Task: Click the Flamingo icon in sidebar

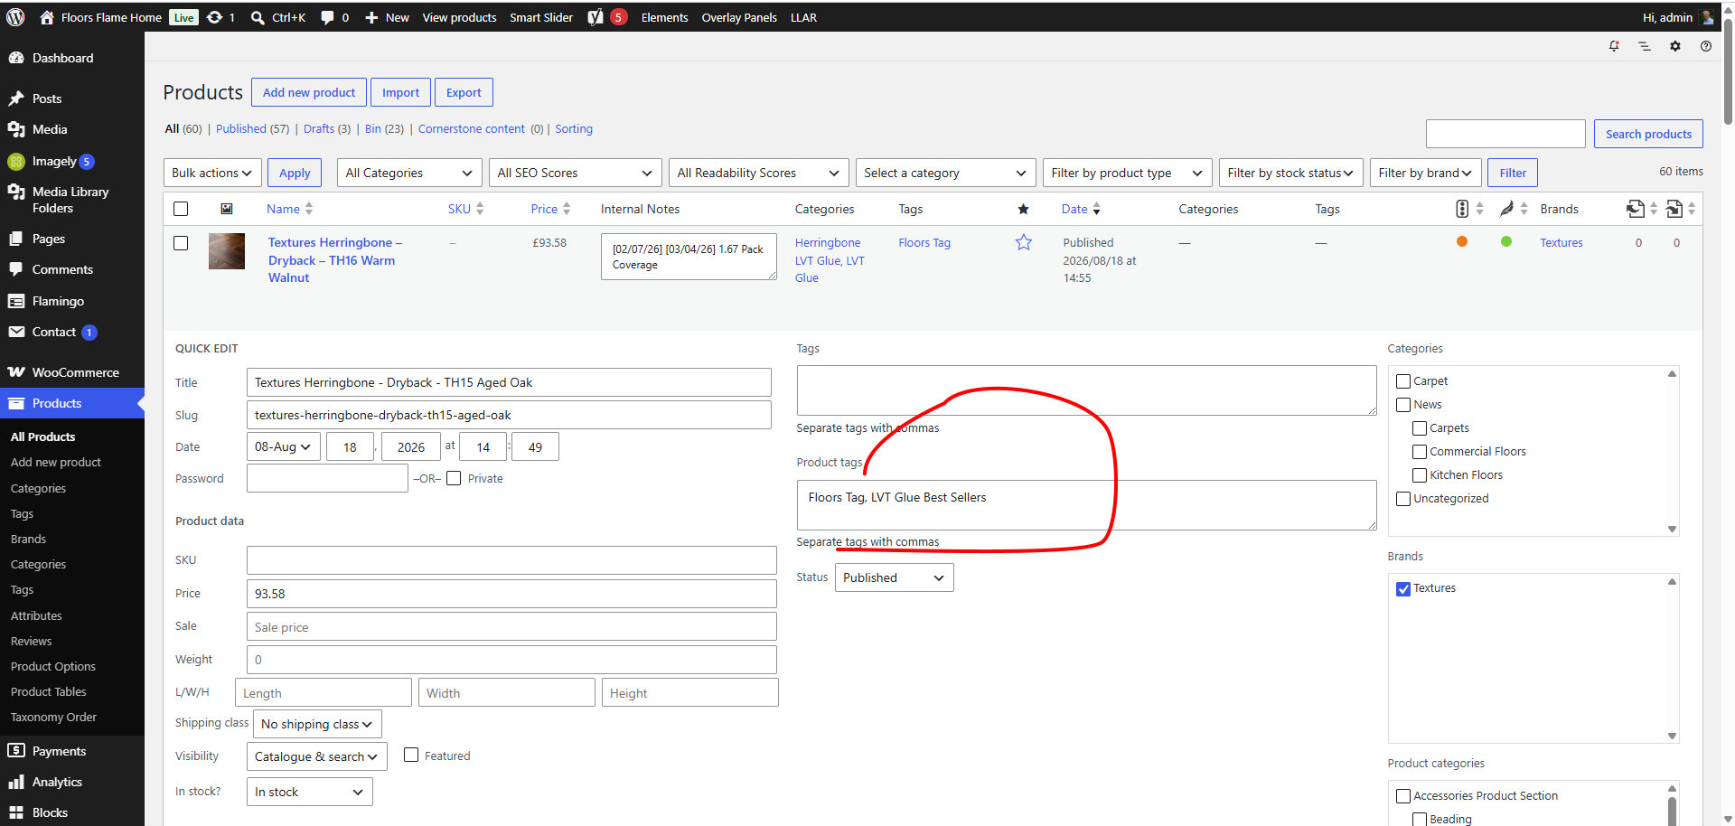Action: [x=16, y=301]
